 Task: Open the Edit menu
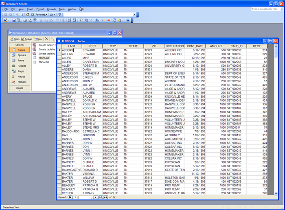(13, 9)
